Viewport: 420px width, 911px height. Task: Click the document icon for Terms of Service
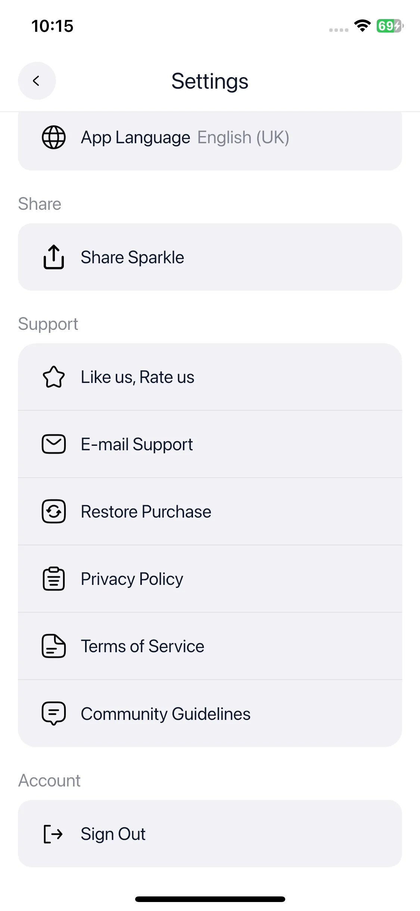point(54,646)
